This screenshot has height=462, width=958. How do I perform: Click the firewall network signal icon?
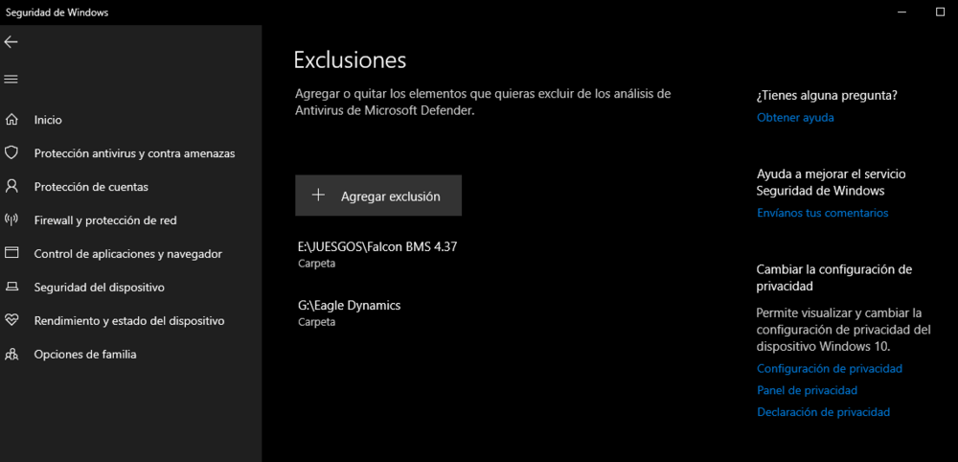(x=11, y=220)
